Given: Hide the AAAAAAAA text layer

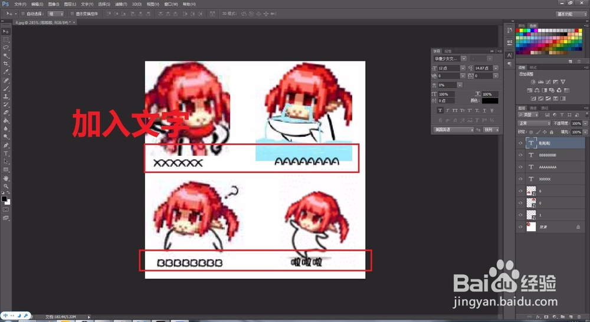Looking at the screenshot, I should point(520,167).
